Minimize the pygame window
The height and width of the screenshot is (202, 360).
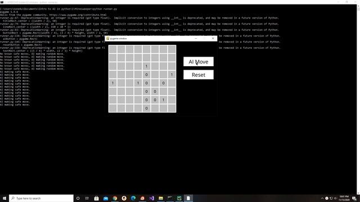click(196, 39)
